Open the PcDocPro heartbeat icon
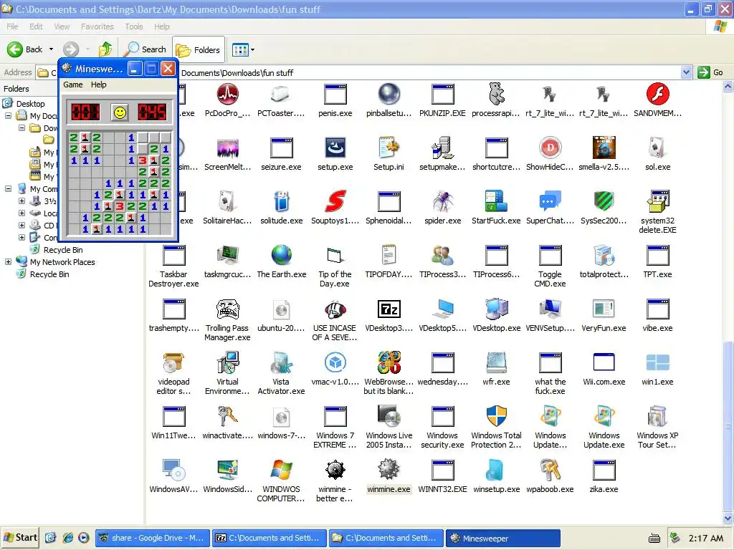This screenshot has width=734, height=550. click(227, 94)
